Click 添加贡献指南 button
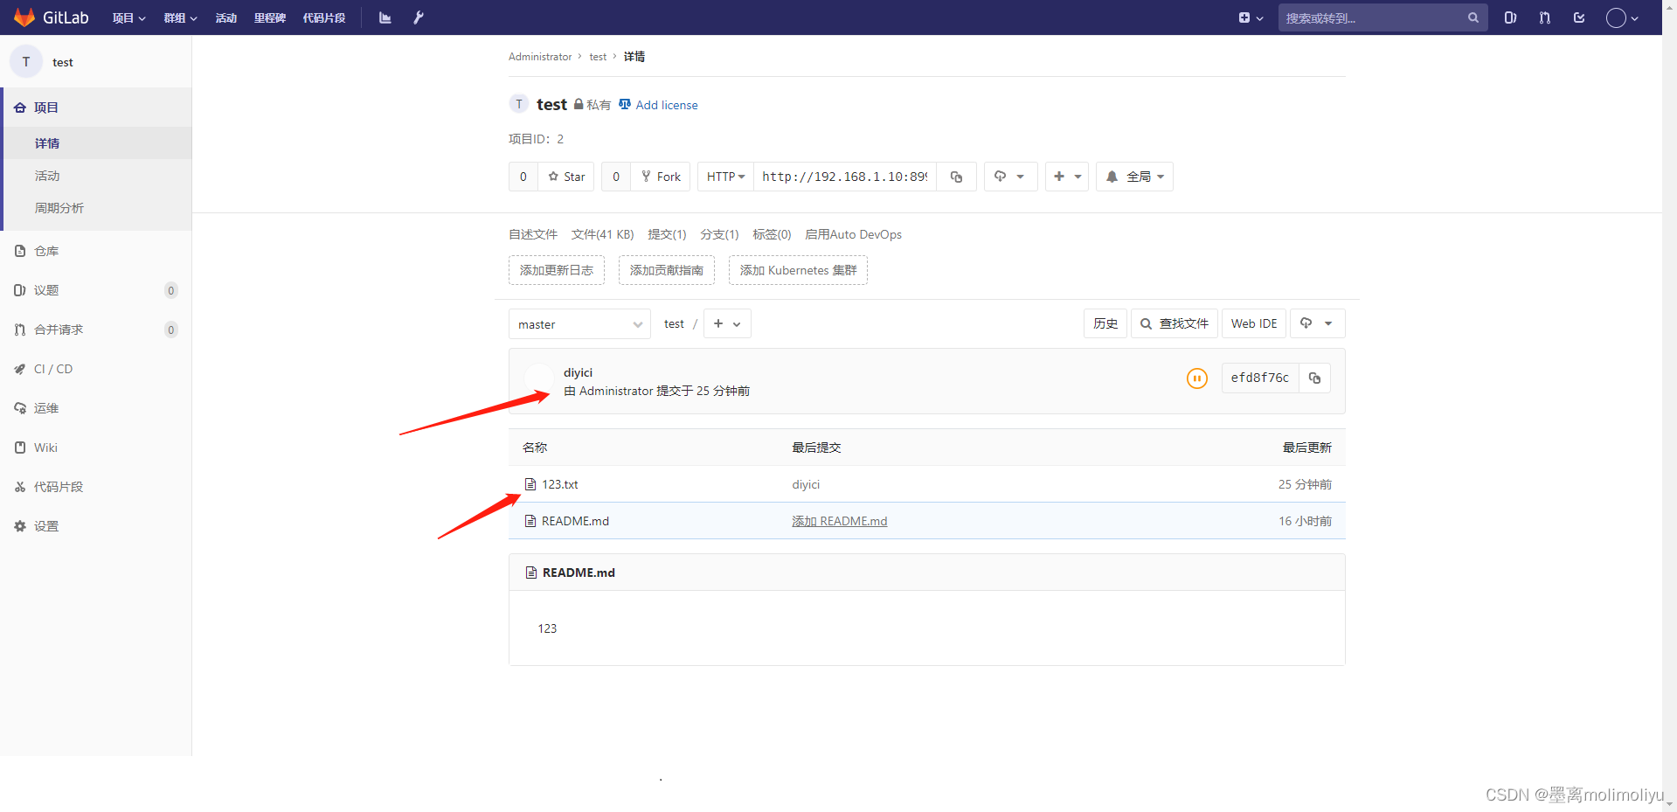Viewport: 1677px width, 812px height. pos(667,270)
